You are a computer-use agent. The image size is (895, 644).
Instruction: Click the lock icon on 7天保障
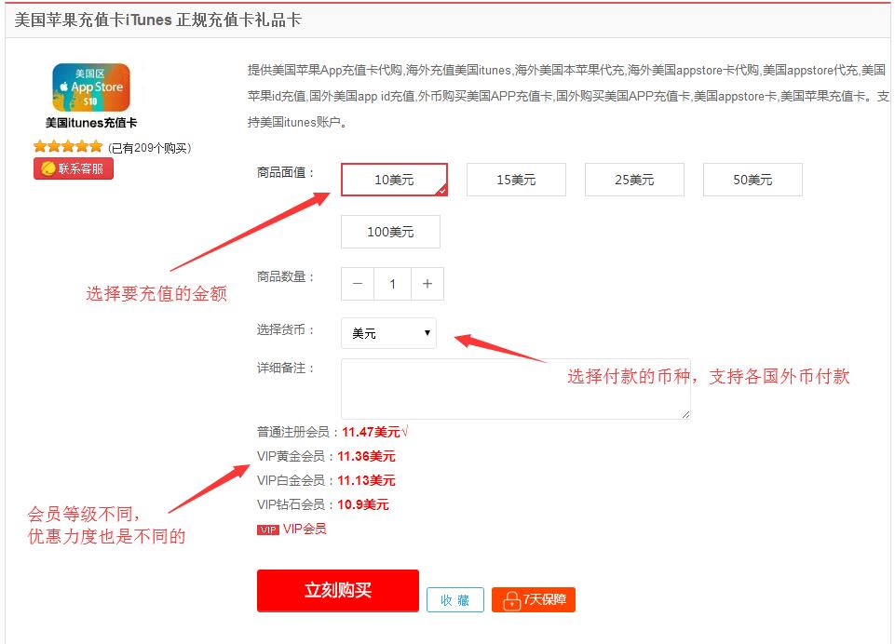coord(511,600)
